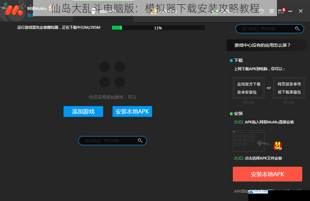Open the mail inbox with 5 badge
The image size is (310, 201).
281,11
